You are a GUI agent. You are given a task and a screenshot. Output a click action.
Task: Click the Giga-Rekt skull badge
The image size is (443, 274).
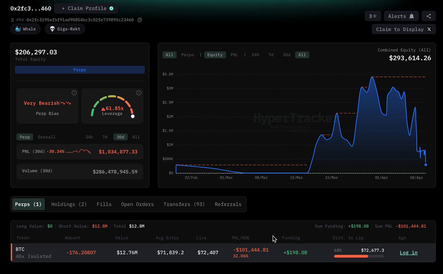click(x=65, y=29)
